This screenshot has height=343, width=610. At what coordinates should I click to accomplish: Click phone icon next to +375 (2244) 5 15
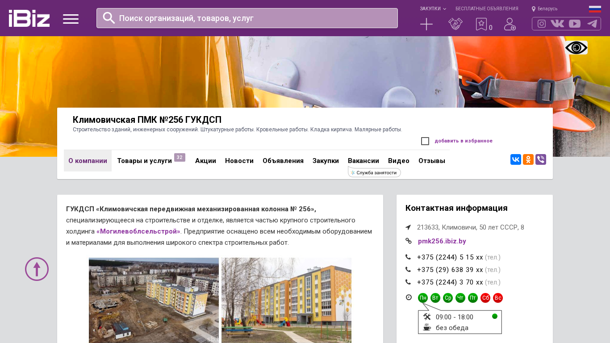tap(408, 257)
